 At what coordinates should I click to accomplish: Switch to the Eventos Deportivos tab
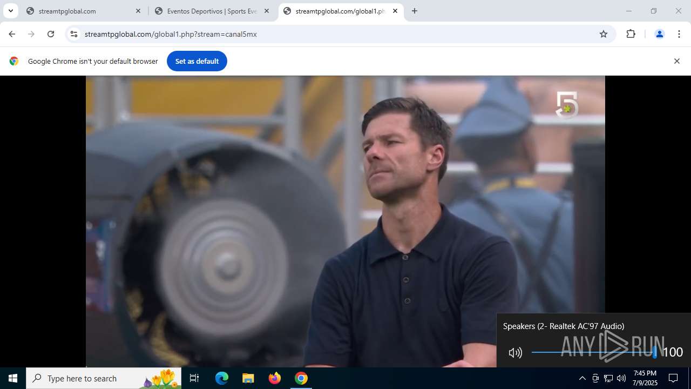pos(211,11)
